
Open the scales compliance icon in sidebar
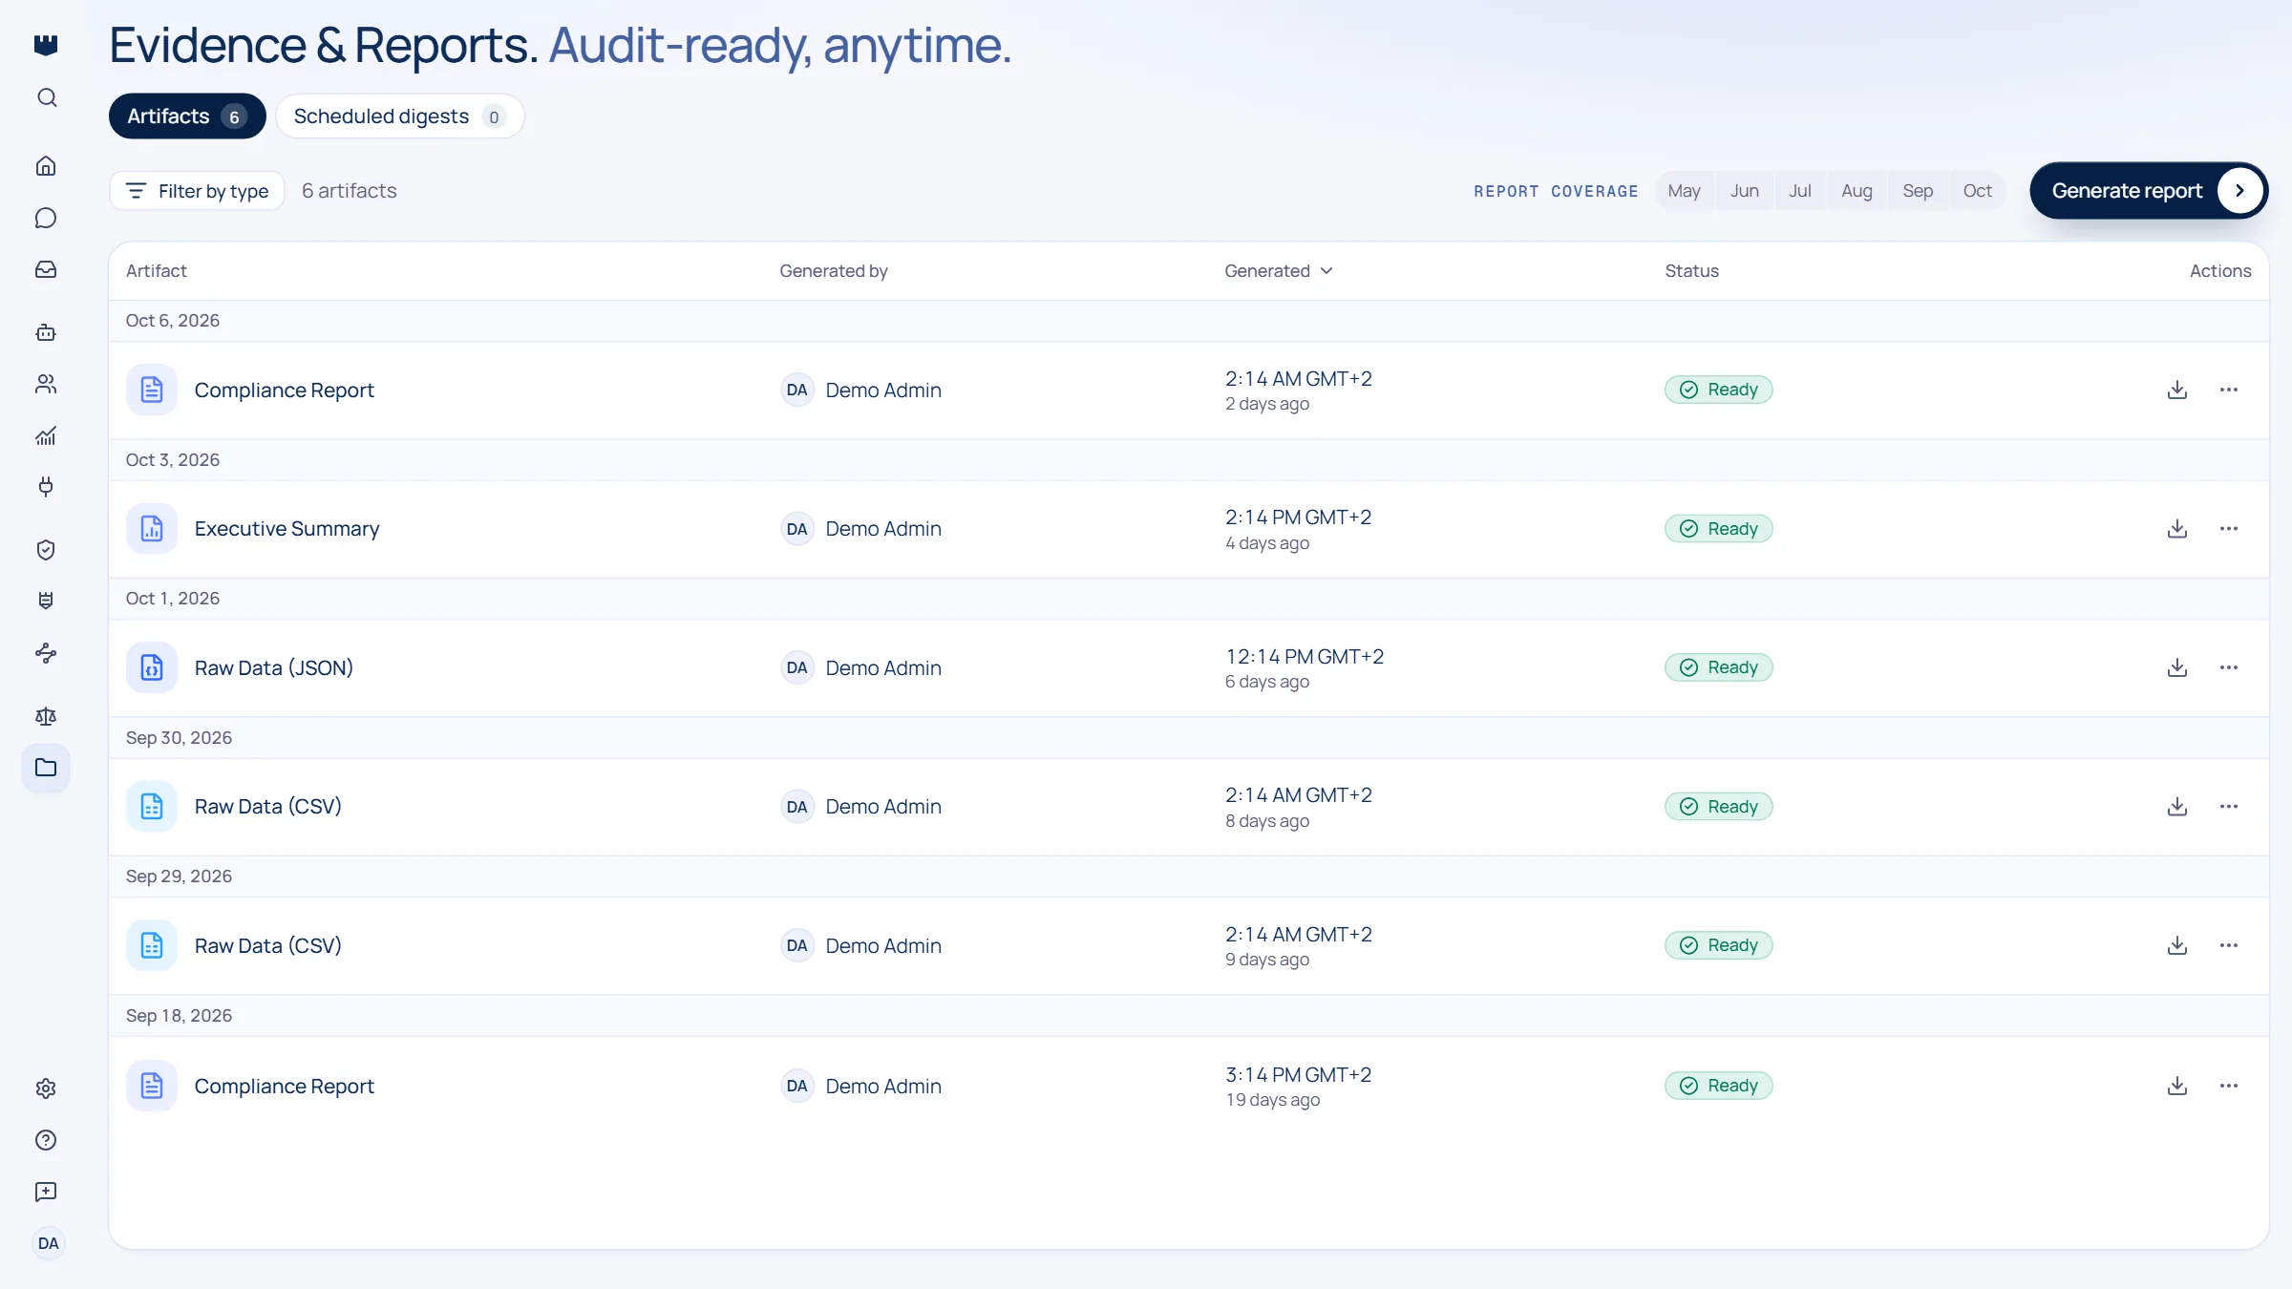tap(46, 716)
